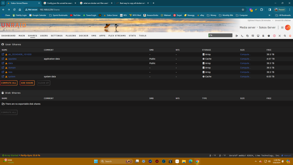Open the Plex Streams tab
293x165 pixels.
117,36
